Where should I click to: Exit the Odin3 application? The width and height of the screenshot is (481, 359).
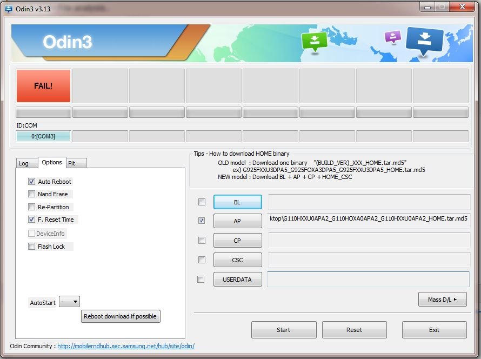click(x=435, y=330)
